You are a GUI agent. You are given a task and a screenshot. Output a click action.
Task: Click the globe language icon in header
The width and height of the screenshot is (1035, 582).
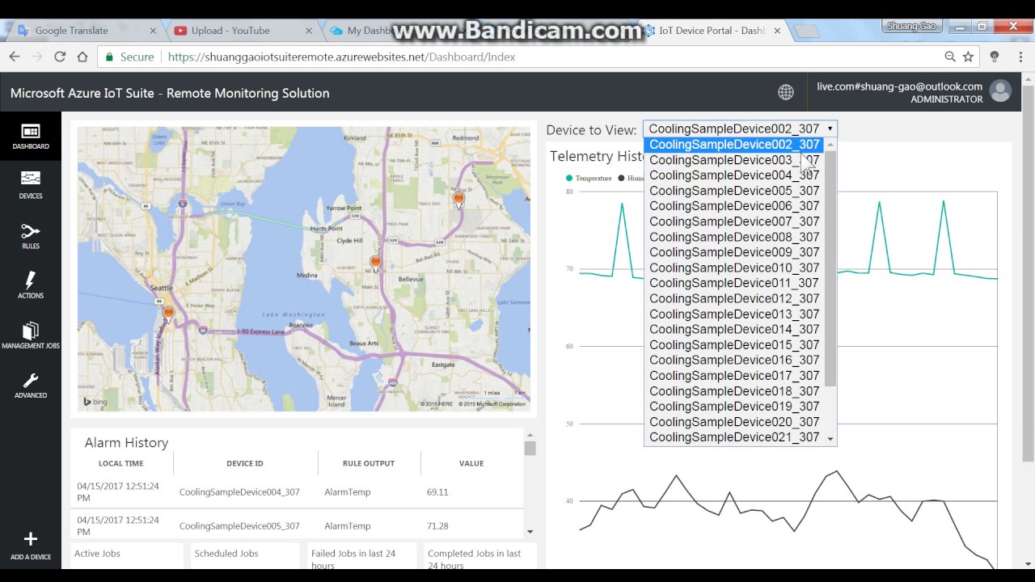click(x=785, y=92)
